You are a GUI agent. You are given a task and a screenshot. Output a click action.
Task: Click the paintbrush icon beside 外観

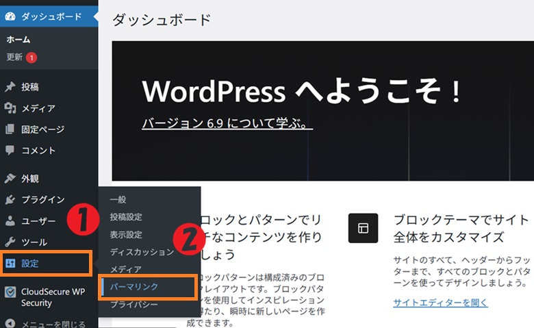(10, 178)
